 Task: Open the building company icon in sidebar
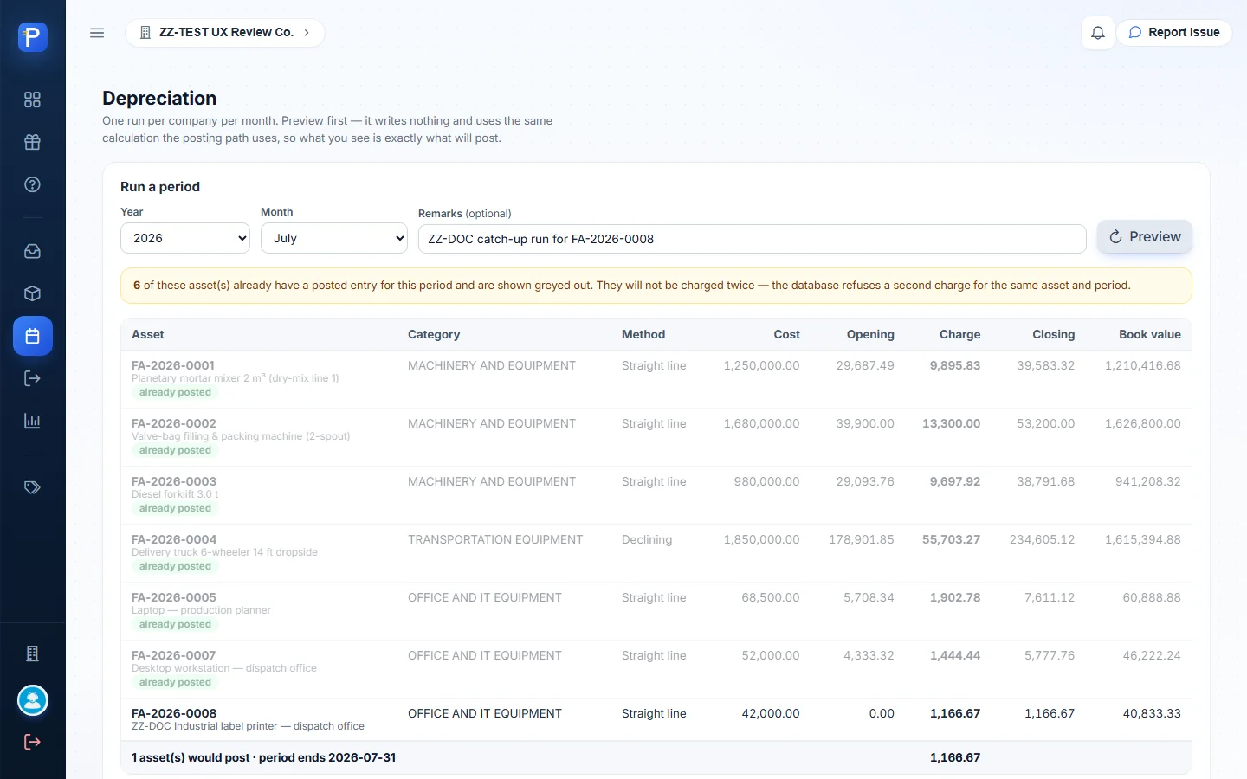(x=33, y=653)
